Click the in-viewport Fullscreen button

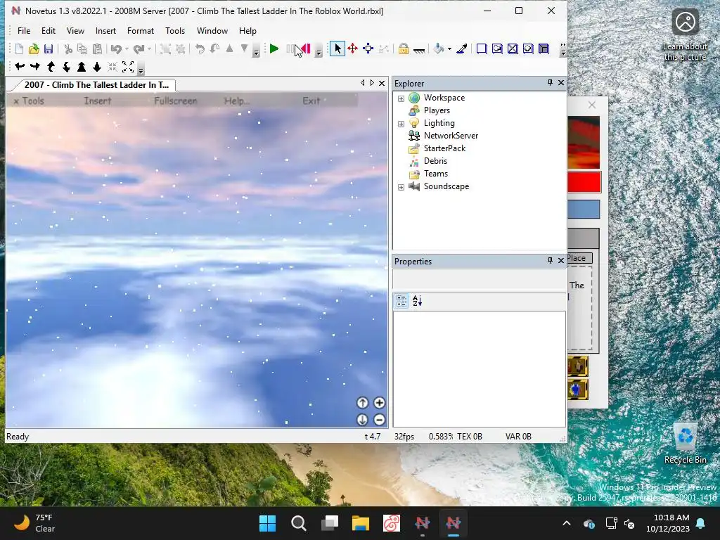pyautogui.click(x=175, y=101)
